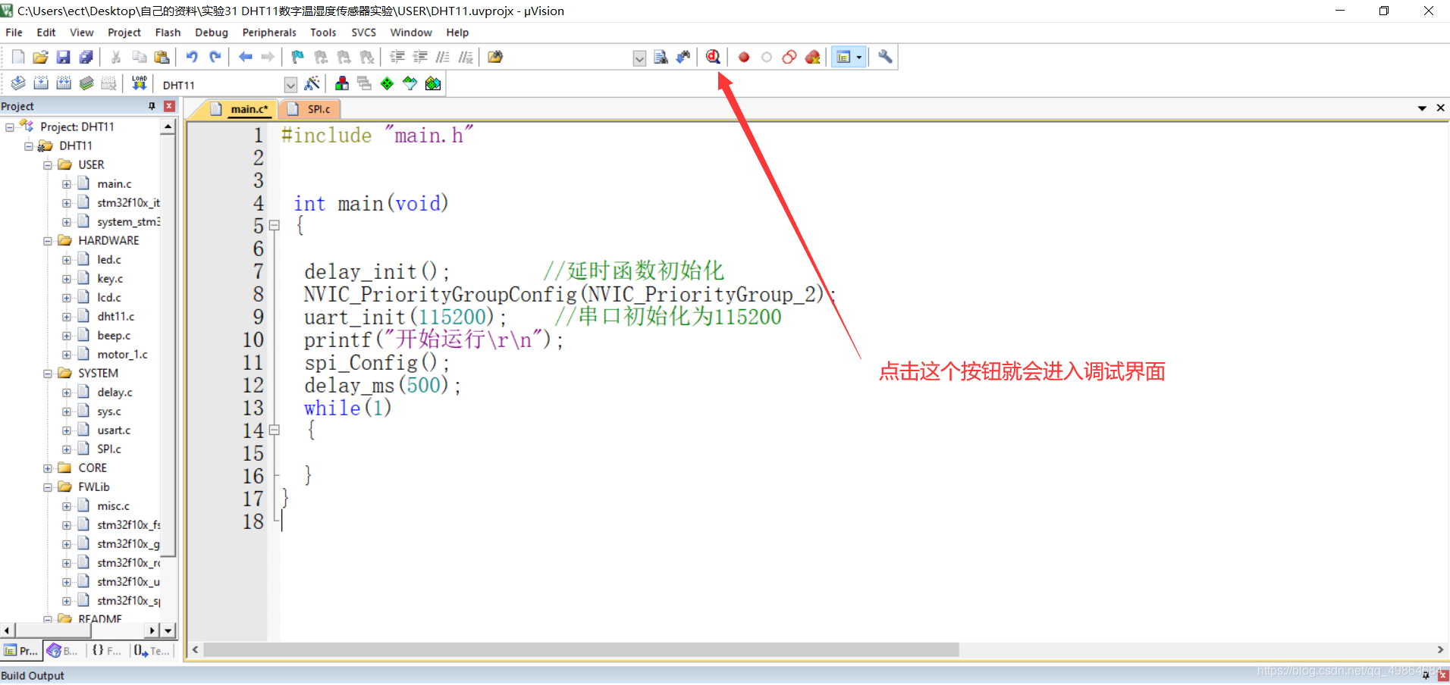
Task: Click the project tree scroll-right arrow
Action: (152, 630)
